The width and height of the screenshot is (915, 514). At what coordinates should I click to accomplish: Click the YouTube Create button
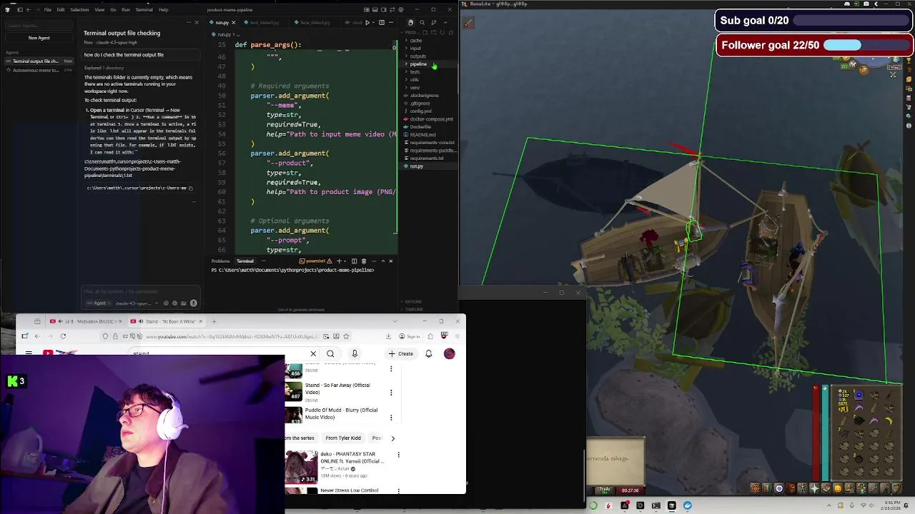[401, 353]
